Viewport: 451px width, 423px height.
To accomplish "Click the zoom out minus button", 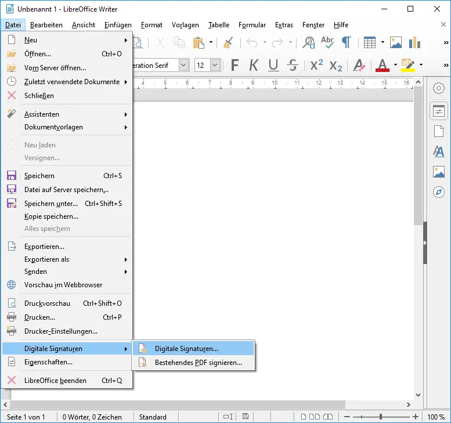I will point(347,417).
